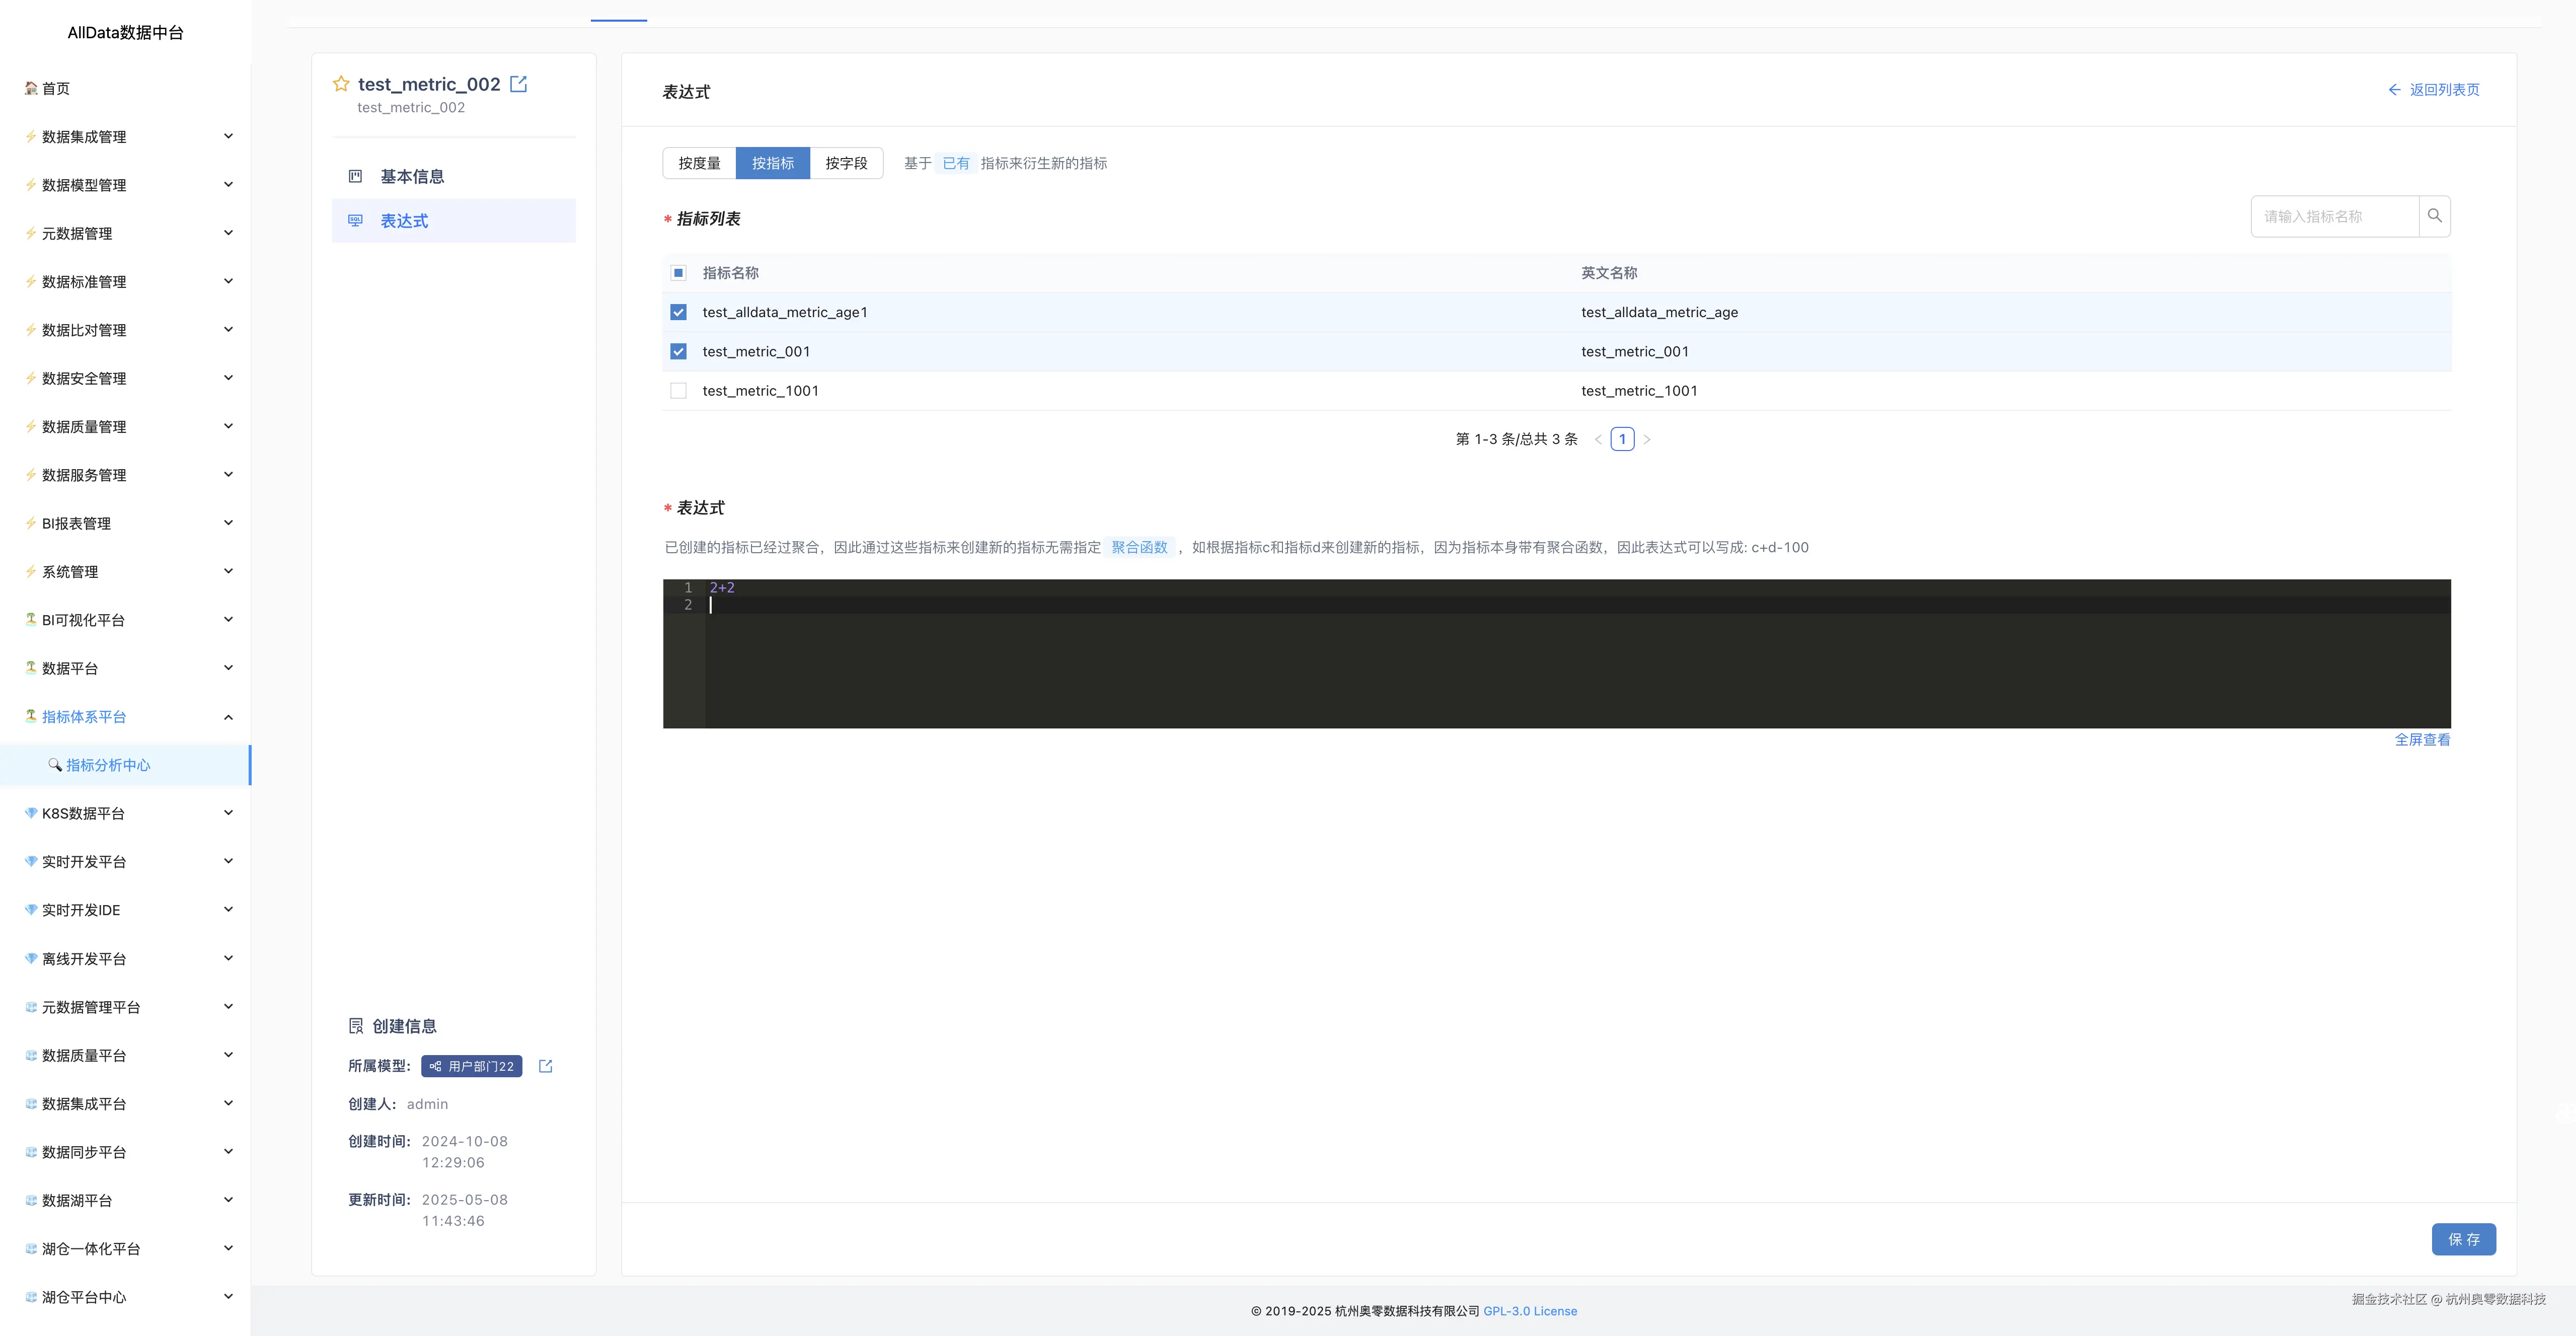Click the 基本信息 panel icon

(355, 177)
